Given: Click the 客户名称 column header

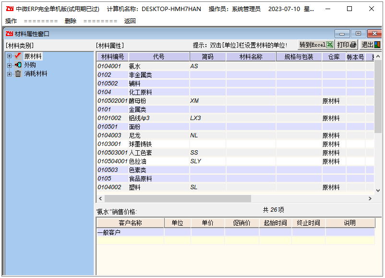Looking at the screenshot, I should [131, 223].
